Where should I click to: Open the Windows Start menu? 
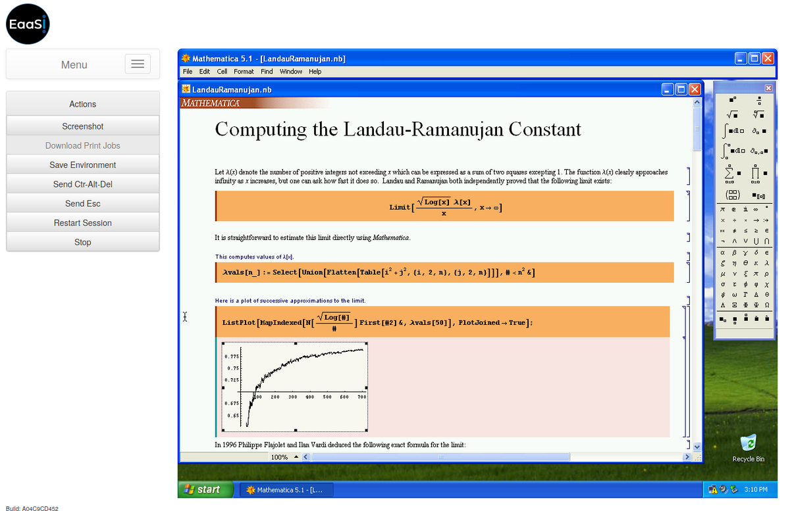click(x=205, y=489)
